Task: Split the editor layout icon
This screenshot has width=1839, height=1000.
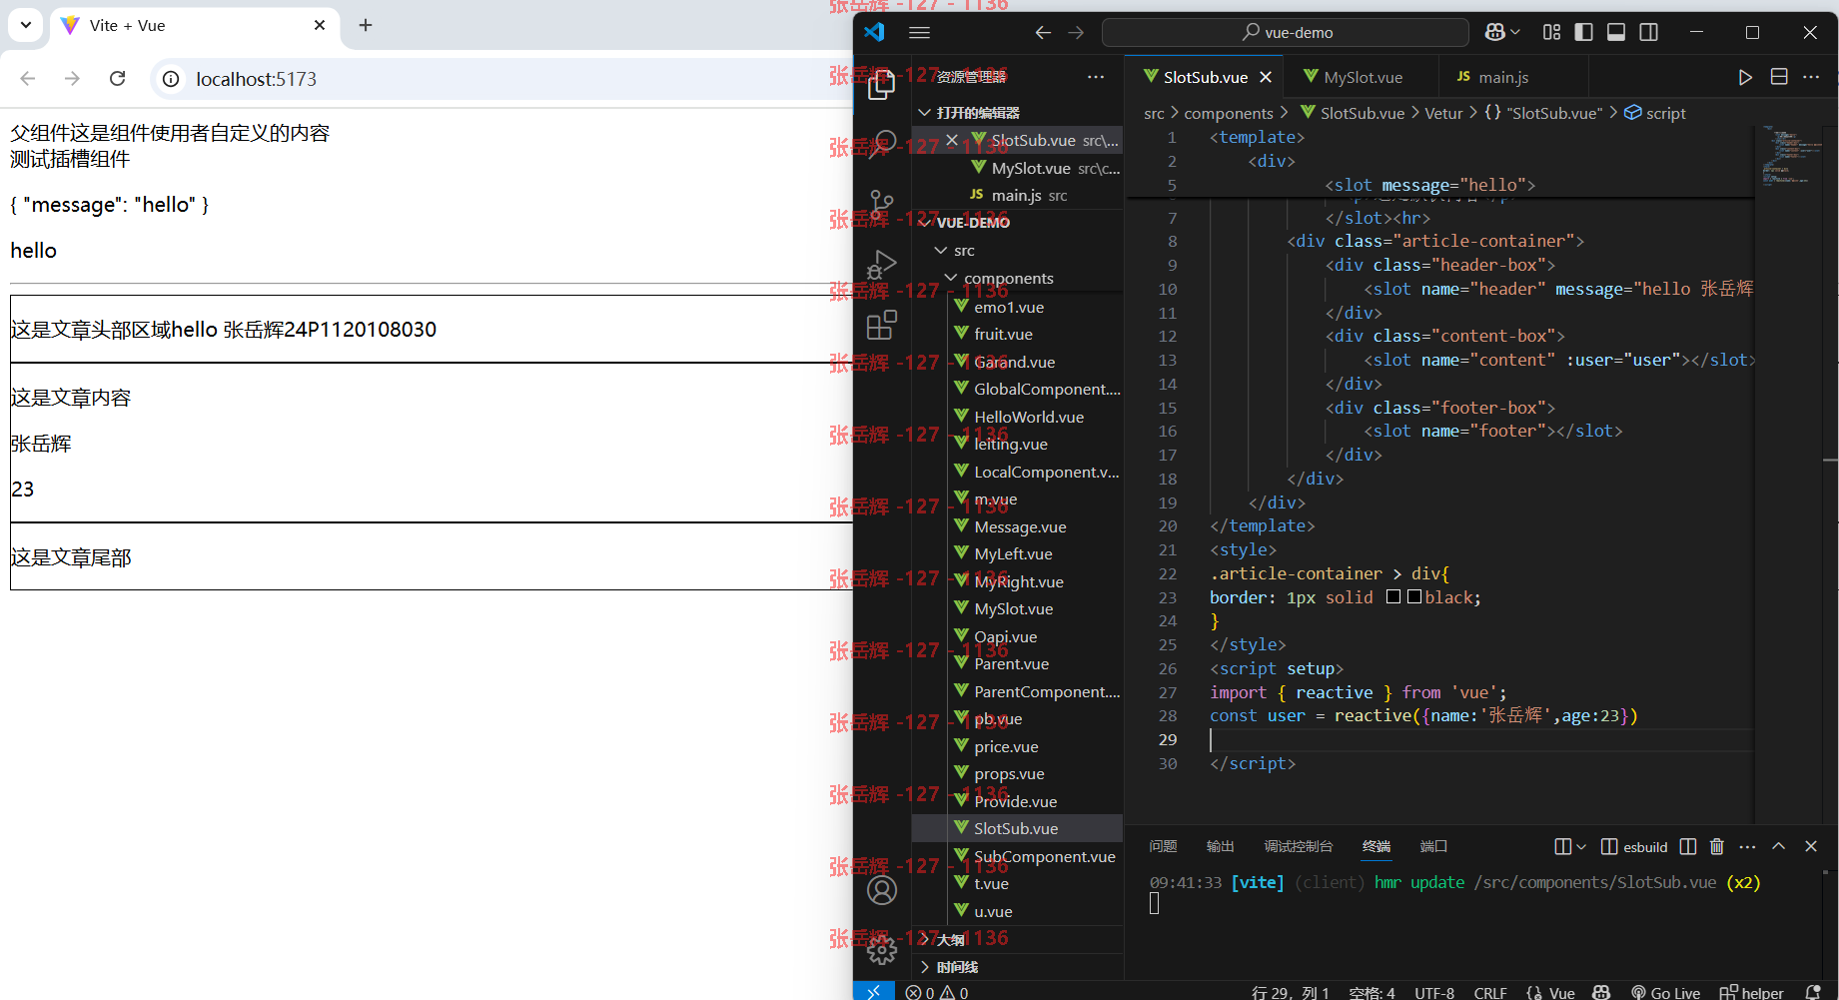Action: (x=1779, y=77)
